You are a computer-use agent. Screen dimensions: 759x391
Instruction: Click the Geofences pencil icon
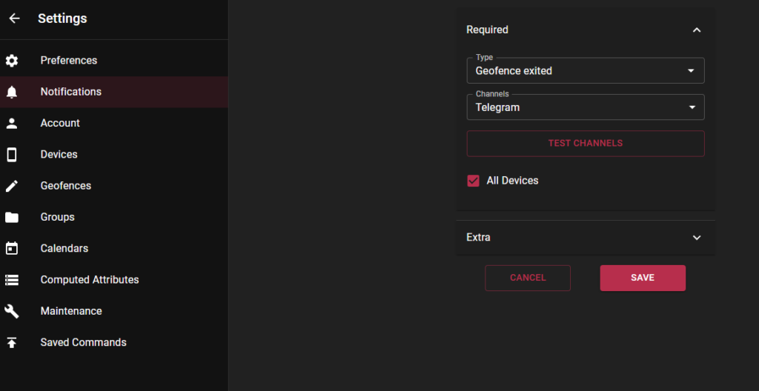(x=12, y=186)
